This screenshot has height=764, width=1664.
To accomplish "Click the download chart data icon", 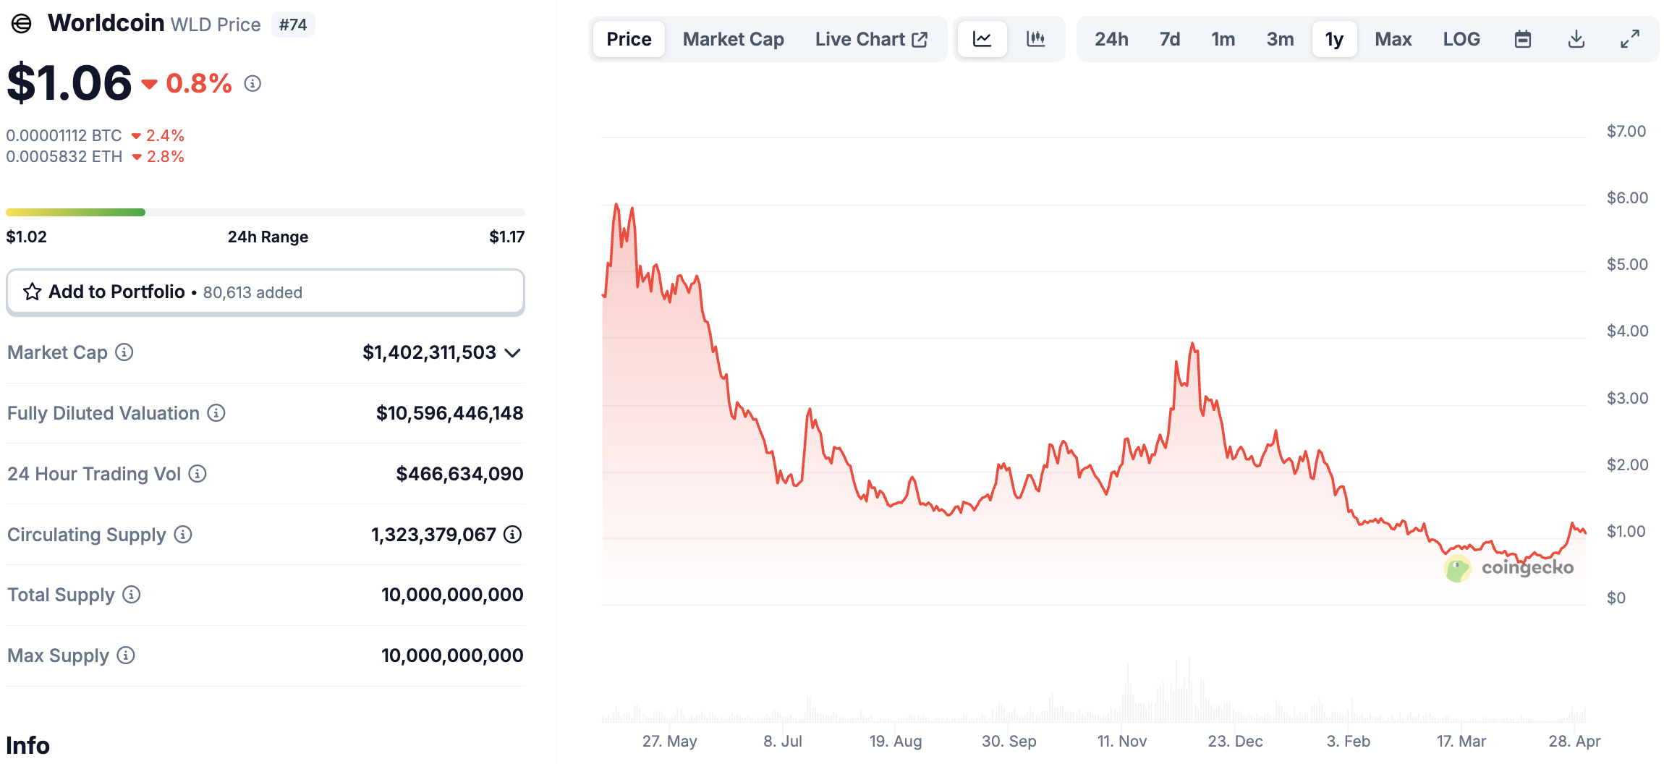I will [x=1576, y=39].
